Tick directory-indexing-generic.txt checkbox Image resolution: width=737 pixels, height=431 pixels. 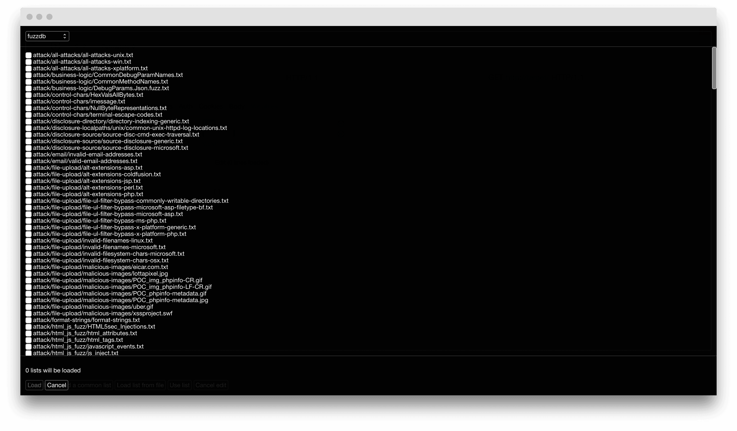click(28, 121)
